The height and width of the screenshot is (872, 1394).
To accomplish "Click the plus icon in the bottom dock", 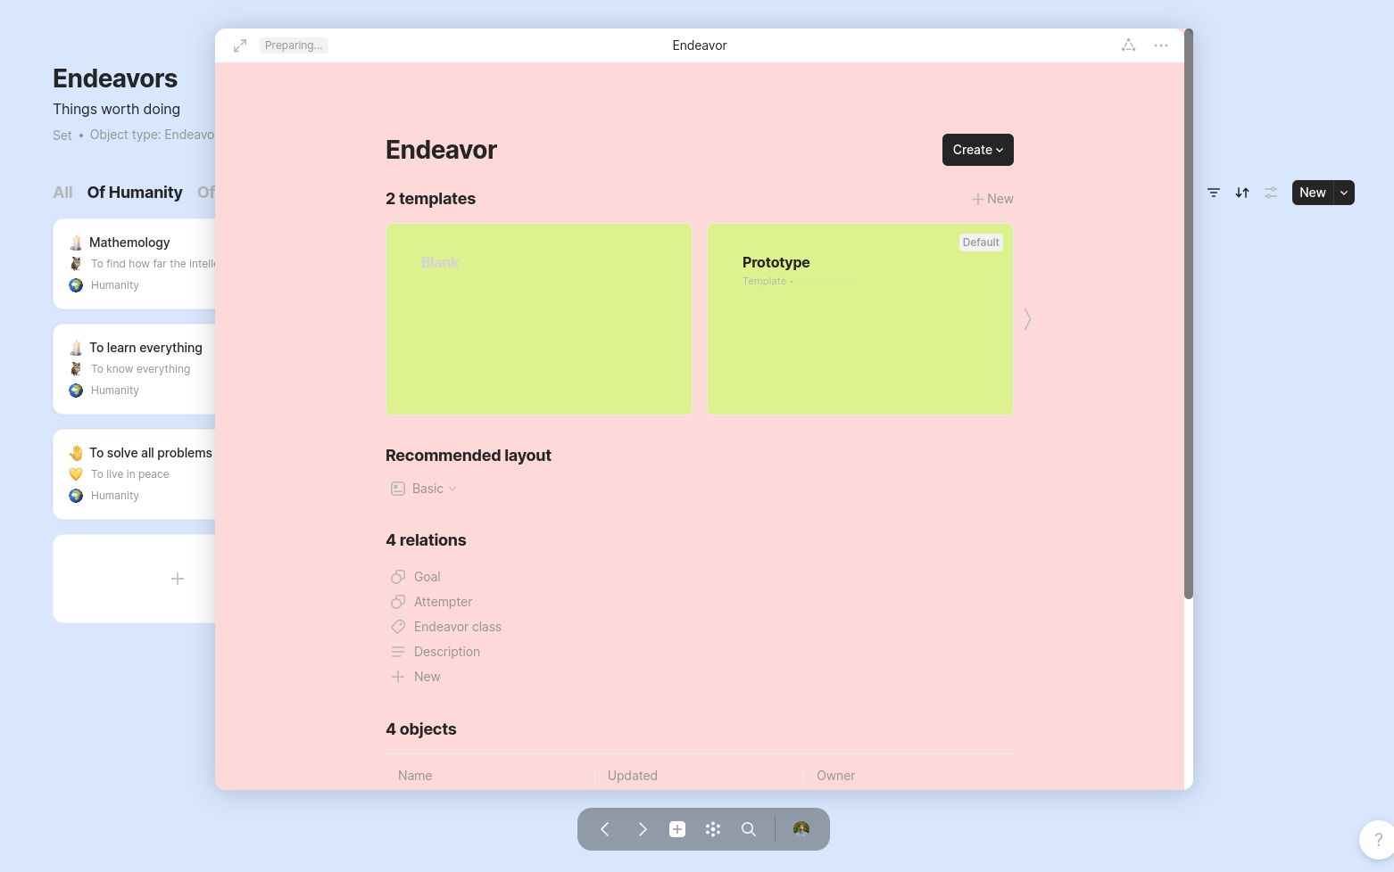I will click(676, 829).
